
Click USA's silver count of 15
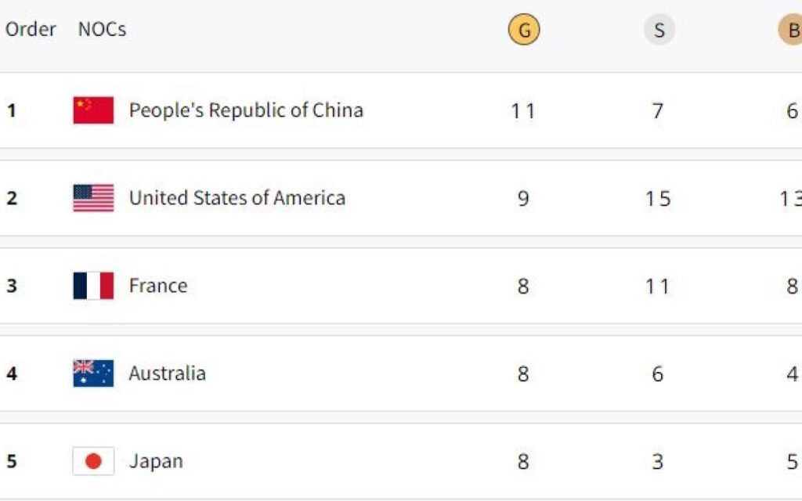coord(658,199)
